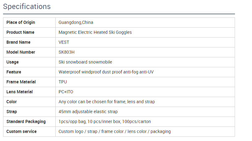The height and width of the screenshot is (141, 252).
Task: Click Ski snowboard snowmobile usage text
Action: point(85,62)
